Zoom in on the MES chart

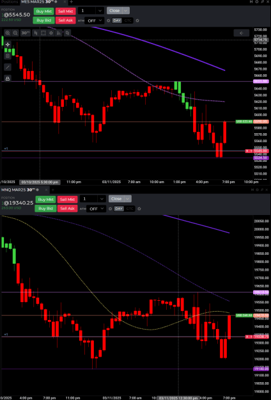click(x=8, y=33)
